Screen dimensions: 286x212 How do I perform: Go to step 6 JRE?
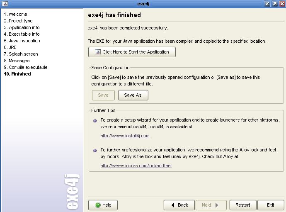(10, 47)
